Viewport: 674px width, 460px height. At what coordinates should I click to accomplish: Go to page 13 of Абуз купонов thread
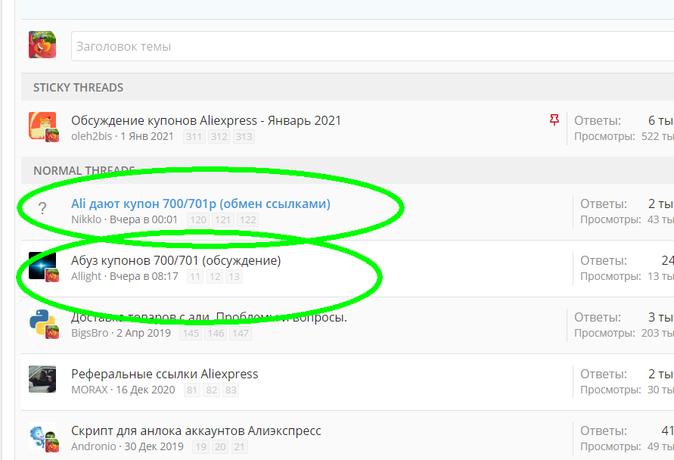pos(234,276)
